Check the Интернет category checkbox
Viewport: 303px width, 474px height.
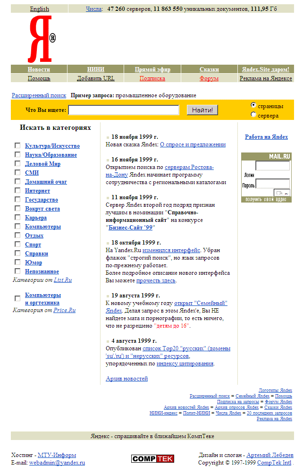tap(17, 190)
